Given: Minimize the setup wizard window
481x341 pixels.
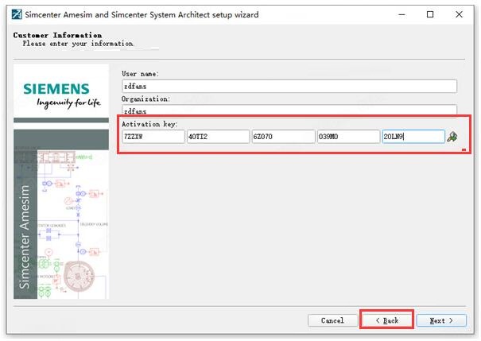Looking at the screenshot, I should coord(401,14).
